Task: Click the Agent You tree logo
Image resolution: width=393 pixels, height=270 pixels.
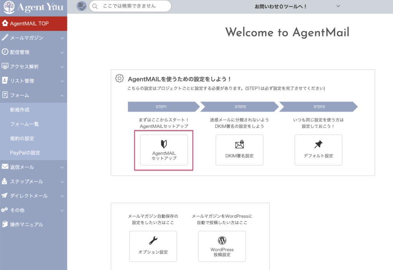Action: (x=9, y=7)
